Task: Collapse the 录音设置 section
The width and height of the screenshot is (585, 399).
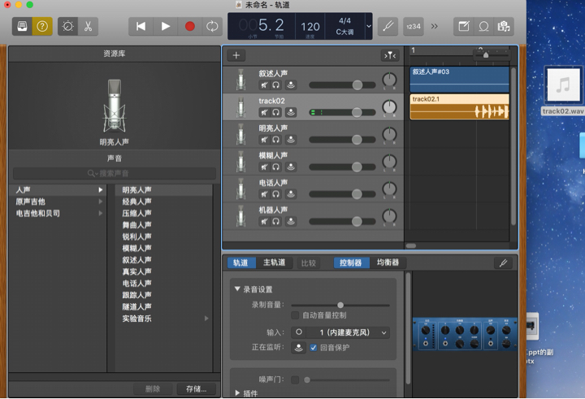Action: [x=238, y=289]
